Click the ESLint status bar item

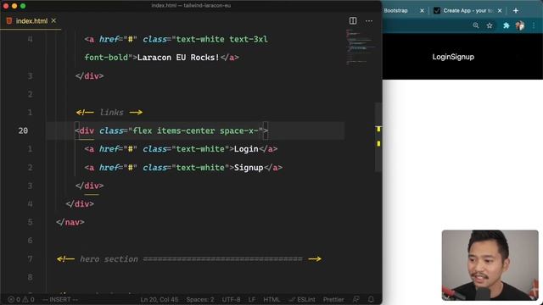[302, 299]
